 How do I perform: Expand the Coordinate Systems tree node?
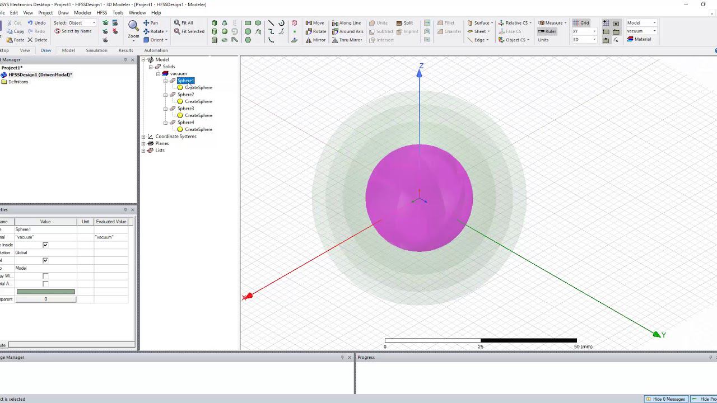coord(143,137)
